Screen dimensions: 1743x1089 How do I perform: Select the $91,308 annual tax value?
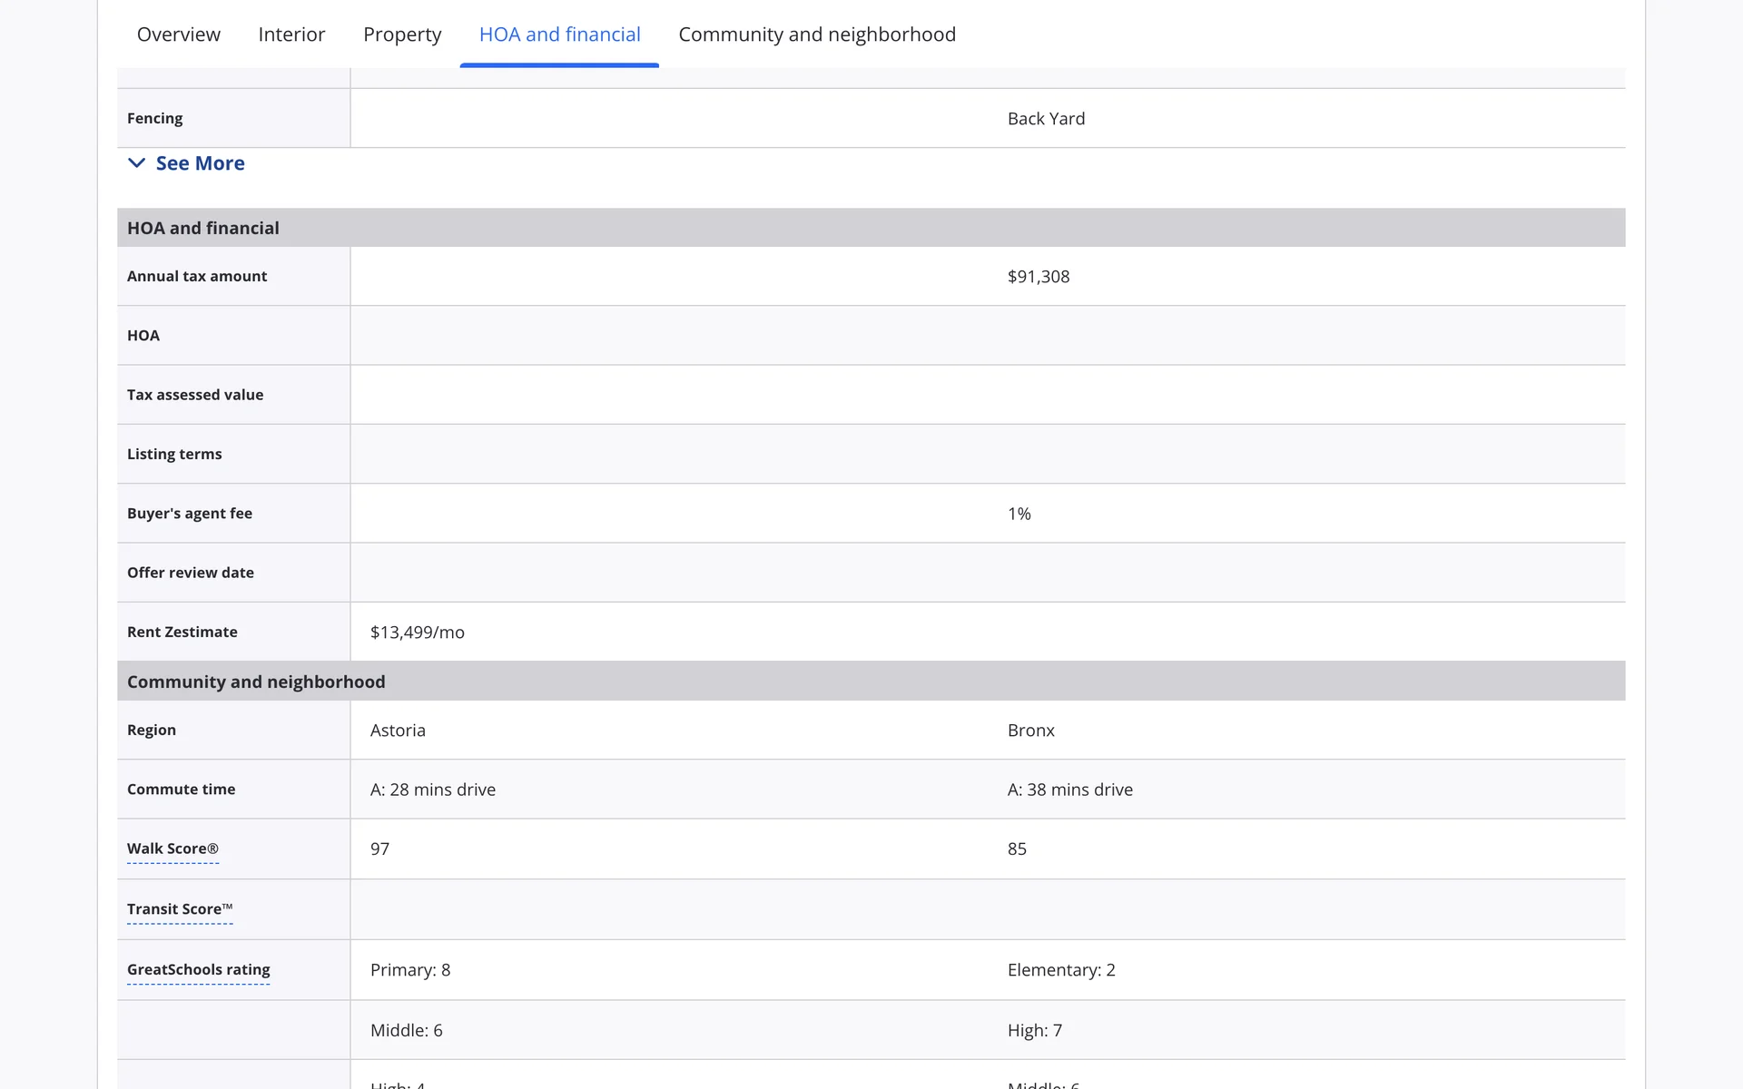pyautogui.click(x=1038, y=277)
